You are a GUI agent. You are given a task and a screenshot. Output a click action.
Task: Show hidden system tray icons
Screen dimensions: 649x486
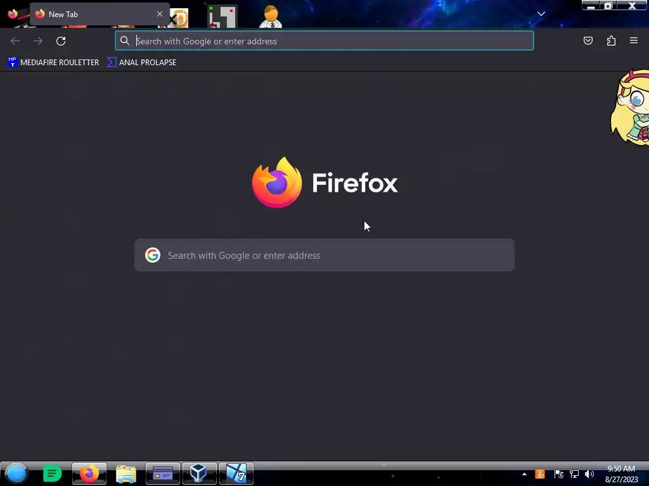coord(524,474)
